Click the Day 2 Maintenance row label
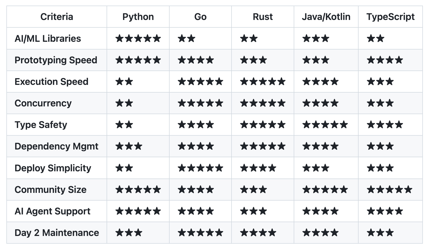 (x=57, y=233)
